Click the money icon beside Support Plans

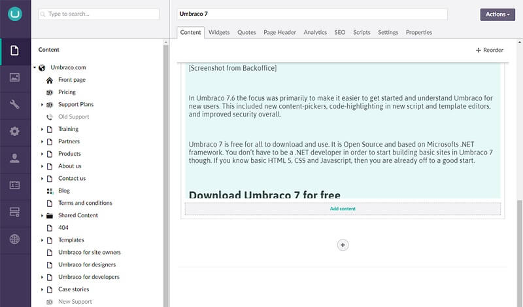(50, 105)
